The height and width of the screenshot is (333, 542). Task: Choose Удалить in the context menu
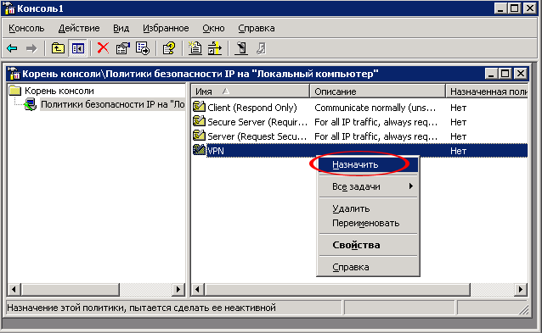point(368,208)
